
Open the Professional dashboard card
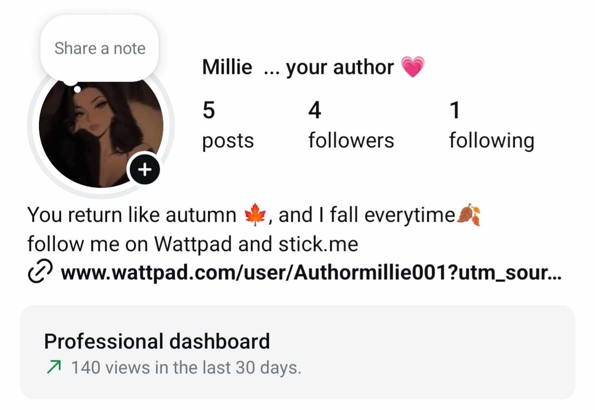[297, 352]
